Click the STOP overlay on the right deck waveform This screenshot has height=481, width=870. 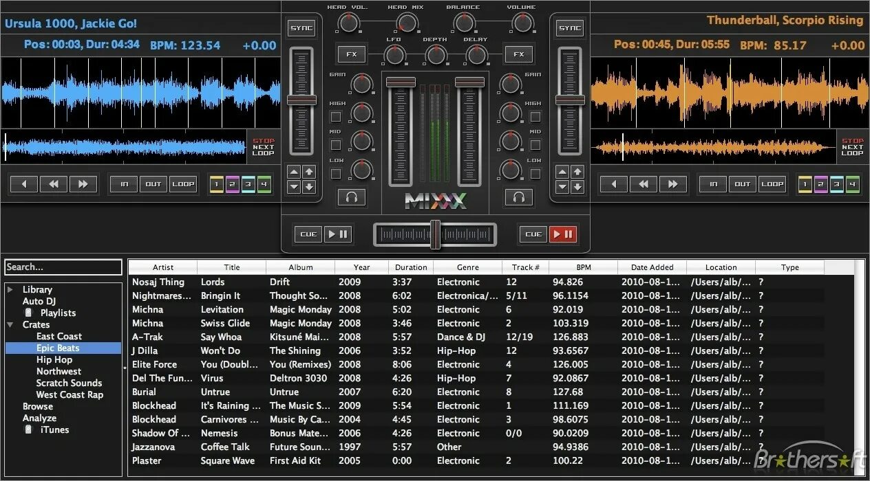[x=852, y=140]
